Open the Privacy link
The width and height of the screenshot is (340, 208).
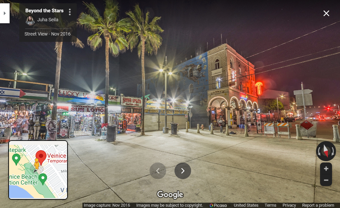[x=289, y=205]
